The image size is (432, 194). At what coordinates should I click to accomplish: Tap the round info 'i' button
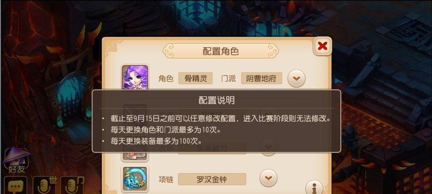pyautogui.click(x=314, y=188)
